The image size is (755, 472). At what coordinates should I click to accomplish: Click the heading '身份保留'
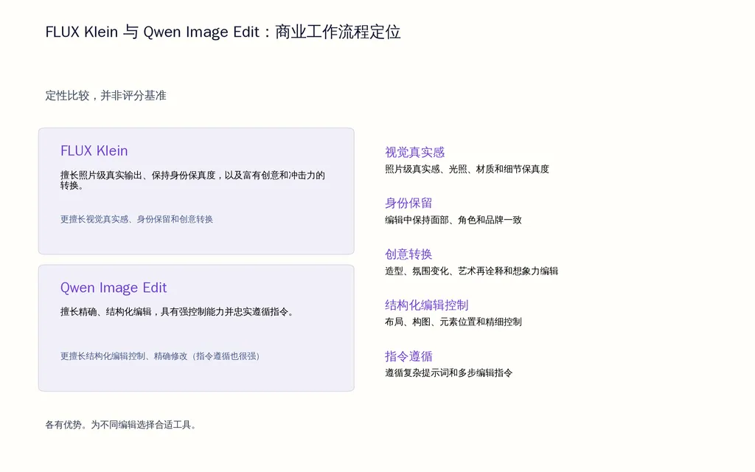(408, 203)
